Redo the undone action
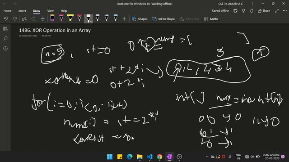Screen dimensions: 289x162 click(15, 19)
